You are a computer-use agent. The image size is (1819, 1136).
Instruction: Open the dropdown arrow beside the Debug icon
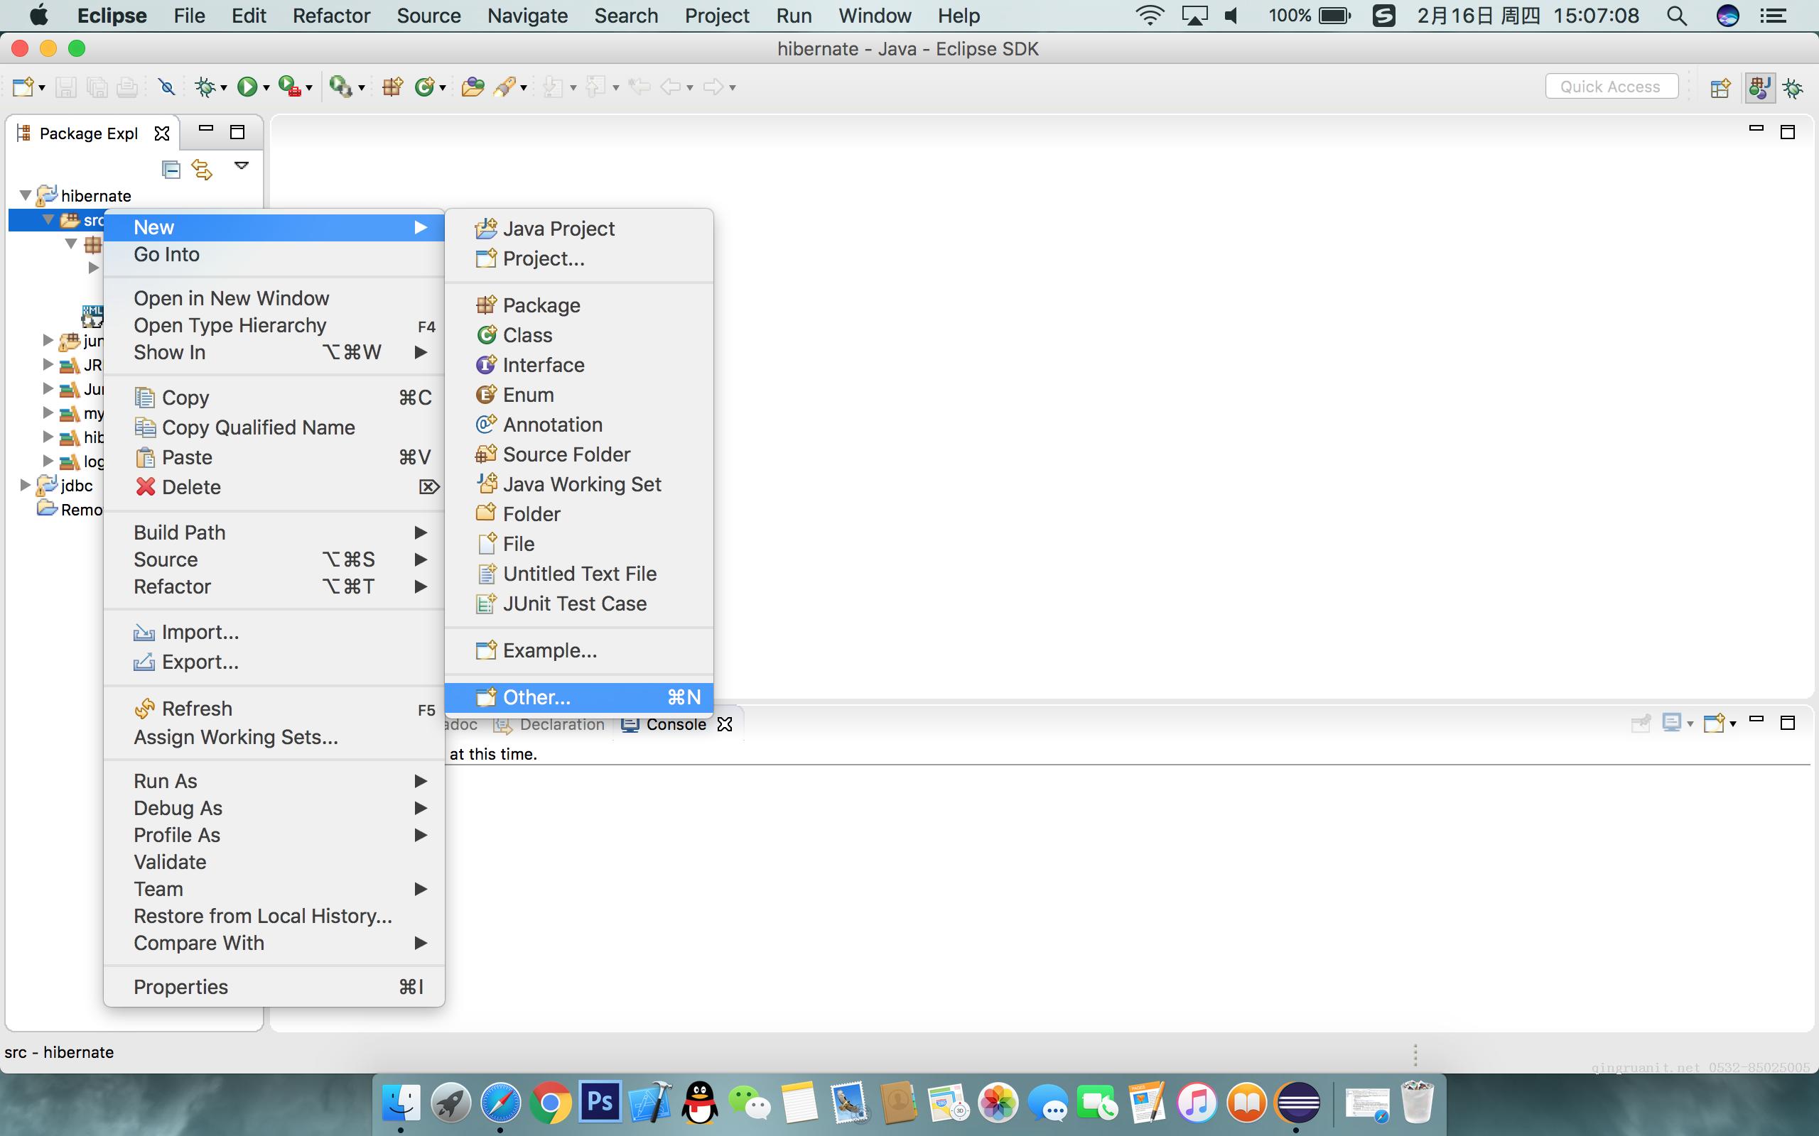pyautogui.click(x=223, y=89)
